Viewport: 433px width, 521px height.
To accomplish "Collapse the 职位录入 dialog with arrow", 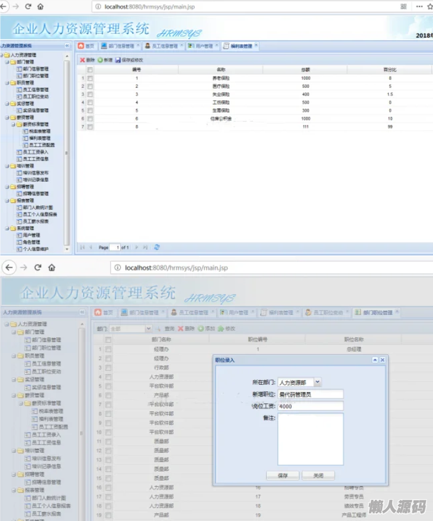I will [x=375, y=360].
